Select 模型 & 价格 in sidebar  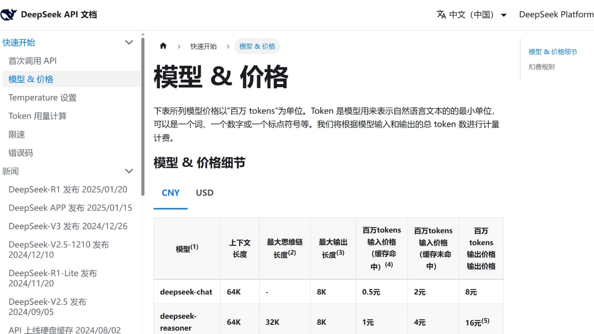coord(71,79)
